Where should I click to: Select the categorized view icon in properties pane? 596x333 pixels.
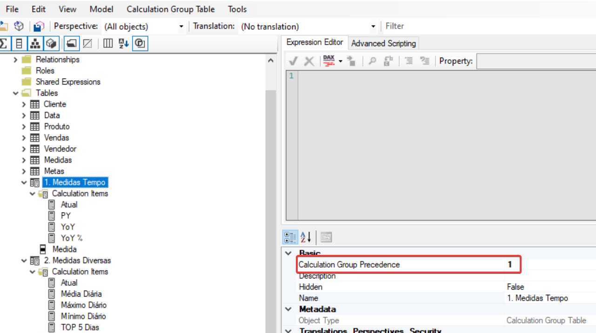[290, 237]
